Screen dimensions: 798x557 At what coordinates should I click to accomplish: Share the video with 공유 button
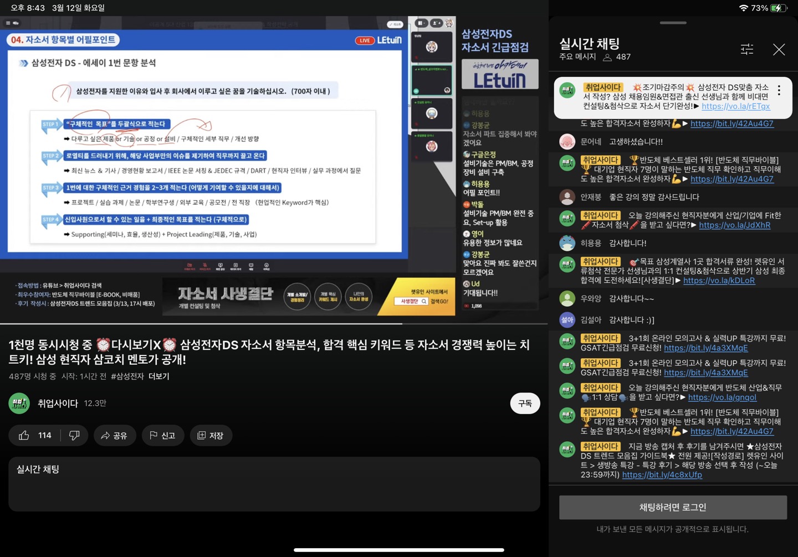tap(114, 436)
